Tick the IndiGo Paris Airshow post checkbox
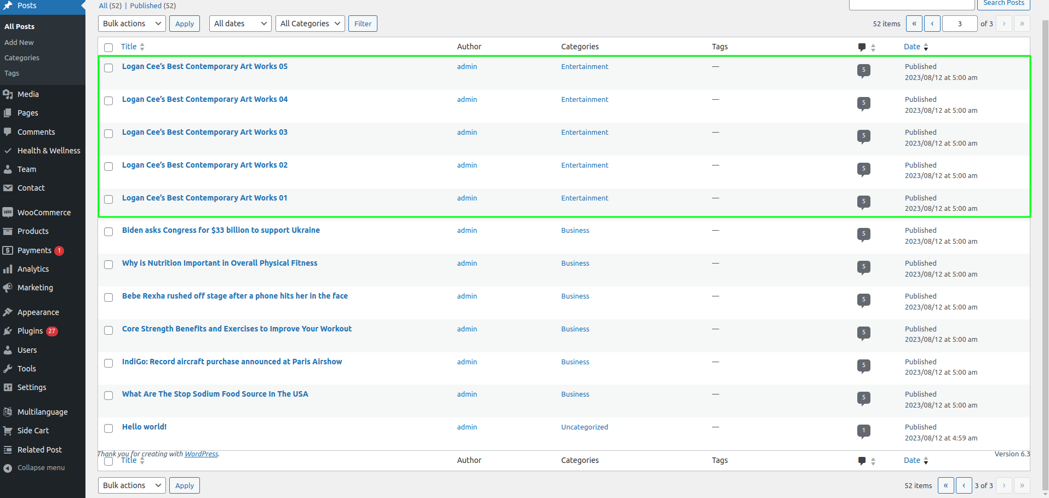 tap(108, 363)
